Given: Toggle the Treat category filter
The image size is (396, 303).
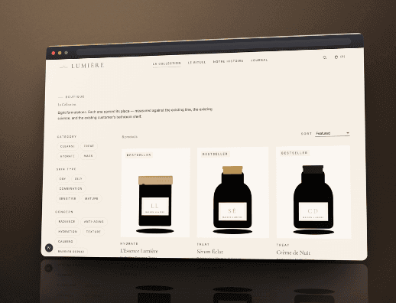Looking at the screenshot, I should 89,146.
